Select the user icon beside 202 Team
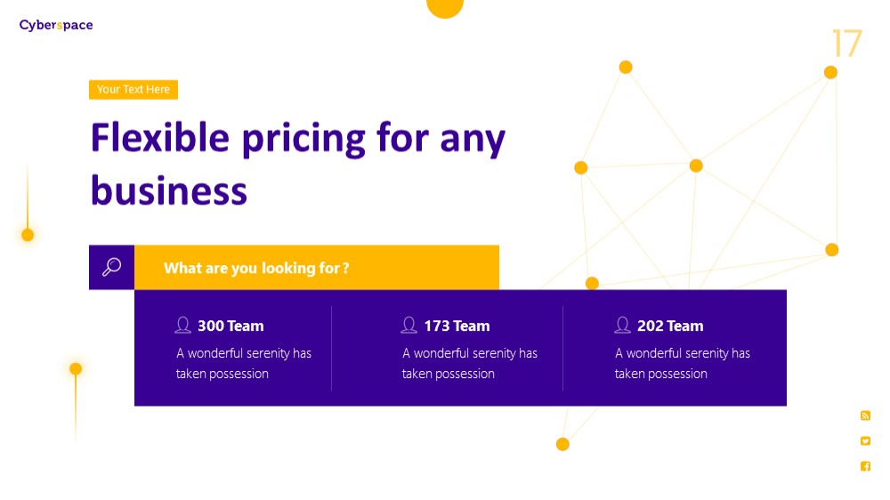This screenshot has width=890, height=500. 622,326
